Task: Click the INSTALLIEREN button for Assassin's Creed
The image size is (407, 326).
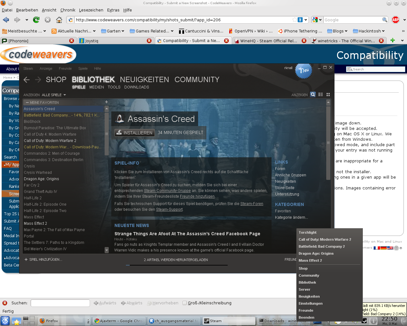Action: click(x=134, y=133)
